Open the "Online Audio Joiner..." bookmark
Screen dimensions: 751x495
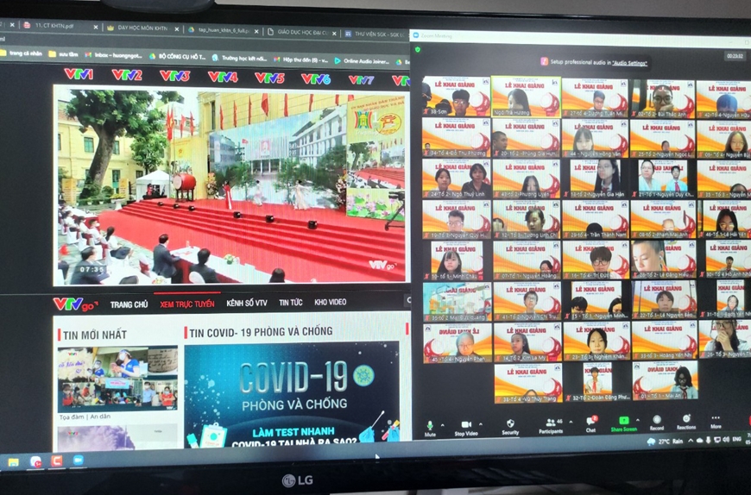tap(361, 61)
